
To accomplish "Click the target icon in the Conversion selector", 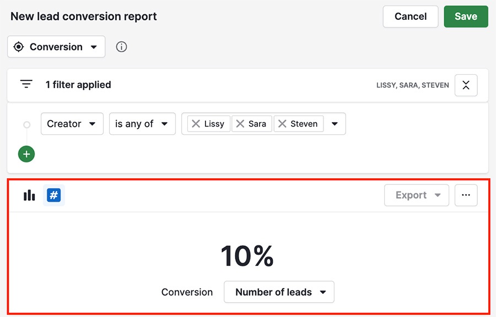I will [18, 47].
